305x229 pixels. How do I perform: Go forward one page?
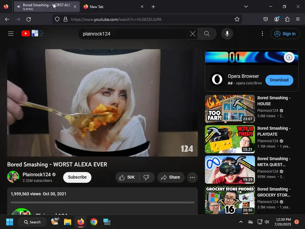tap(18, 19)
